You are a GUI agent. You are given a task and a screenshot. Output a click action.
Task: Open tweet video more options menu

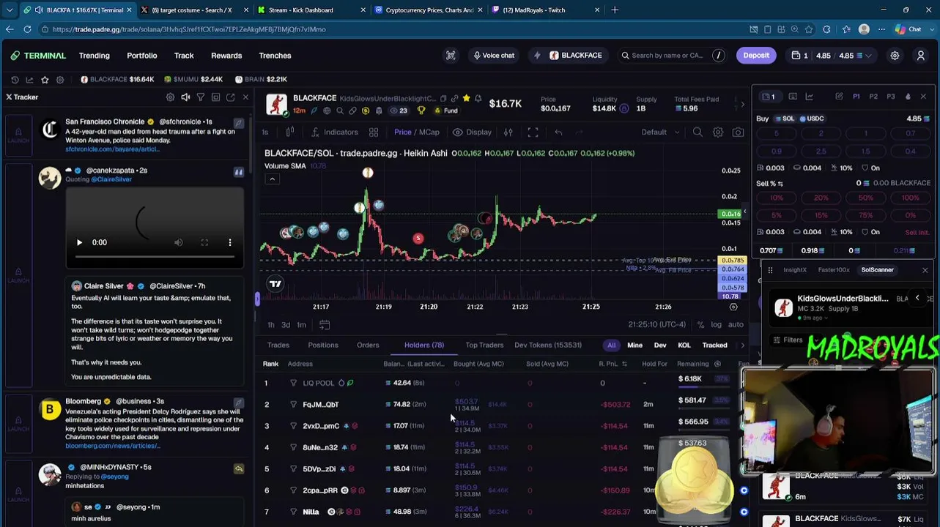coord(230,242)
